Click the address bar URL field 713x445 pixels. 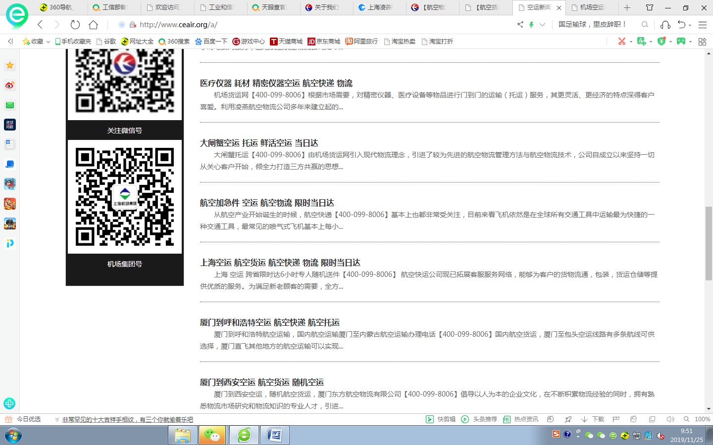click(x=317, y=25)
